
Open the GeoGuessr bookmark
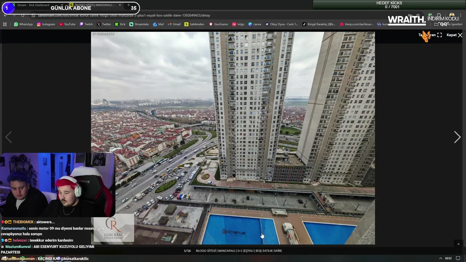coord(218,24)
